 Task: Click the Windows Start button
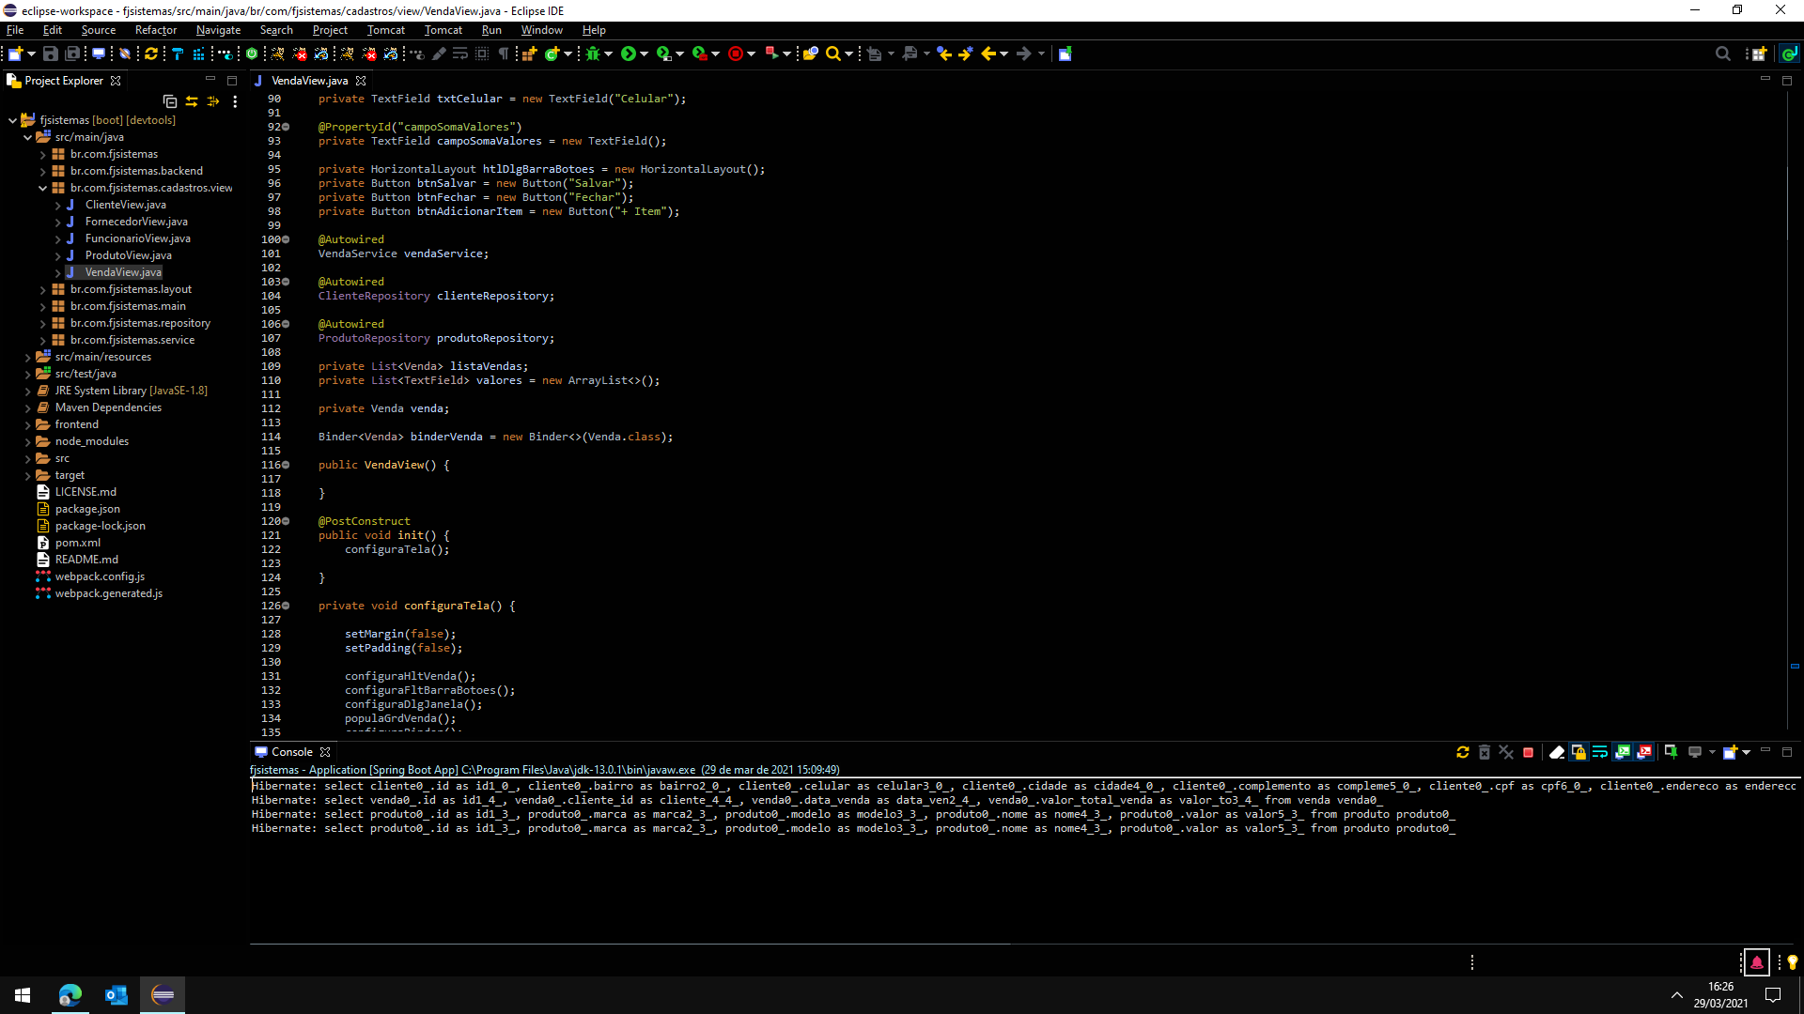23,994
